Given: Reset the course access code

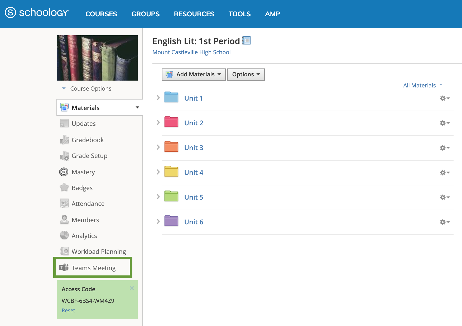Looking at the screenshot, I should 68,310.
